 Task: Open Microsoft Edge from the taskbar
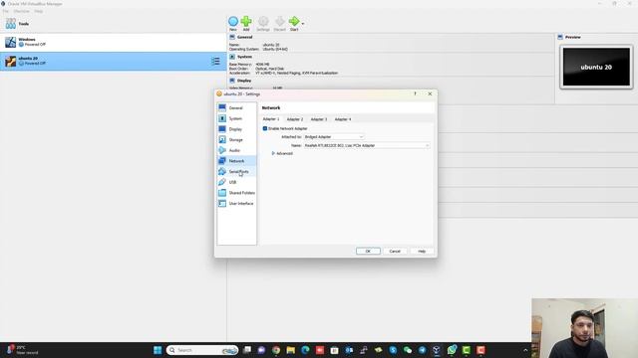[x=305, y=350]
